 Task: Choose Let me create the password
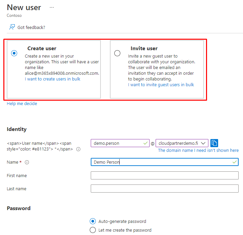tap(93, 230)
